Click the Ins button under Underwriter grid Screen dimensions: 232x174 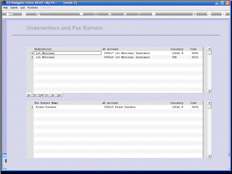pyautogui.click(x=47, y=95)
